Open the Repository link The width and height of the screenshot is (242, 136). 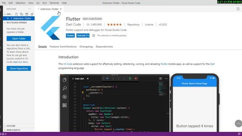(133, 25)
